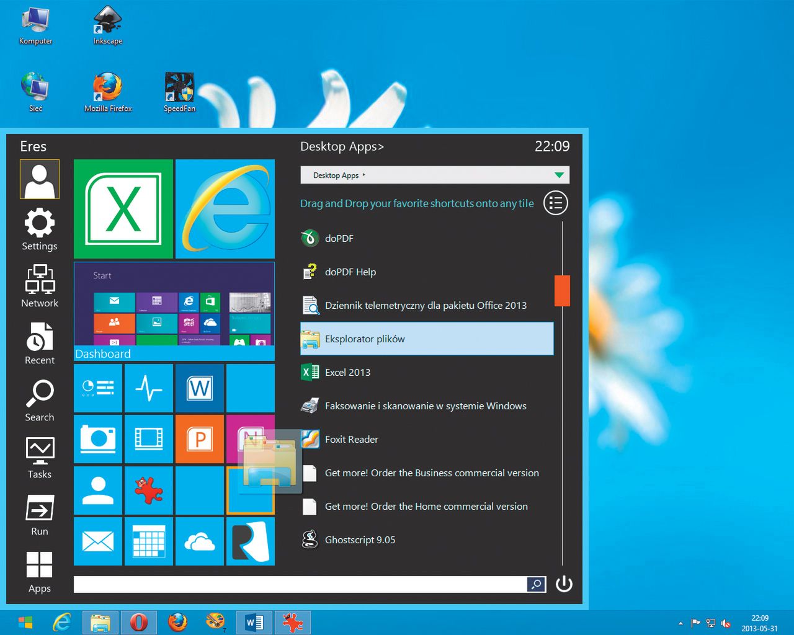Open the Excel tile

coord(123,209)
